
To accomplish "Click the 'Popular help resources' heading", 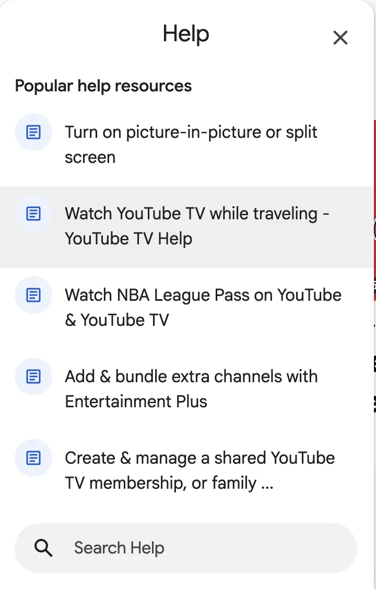I will [103, 86].
